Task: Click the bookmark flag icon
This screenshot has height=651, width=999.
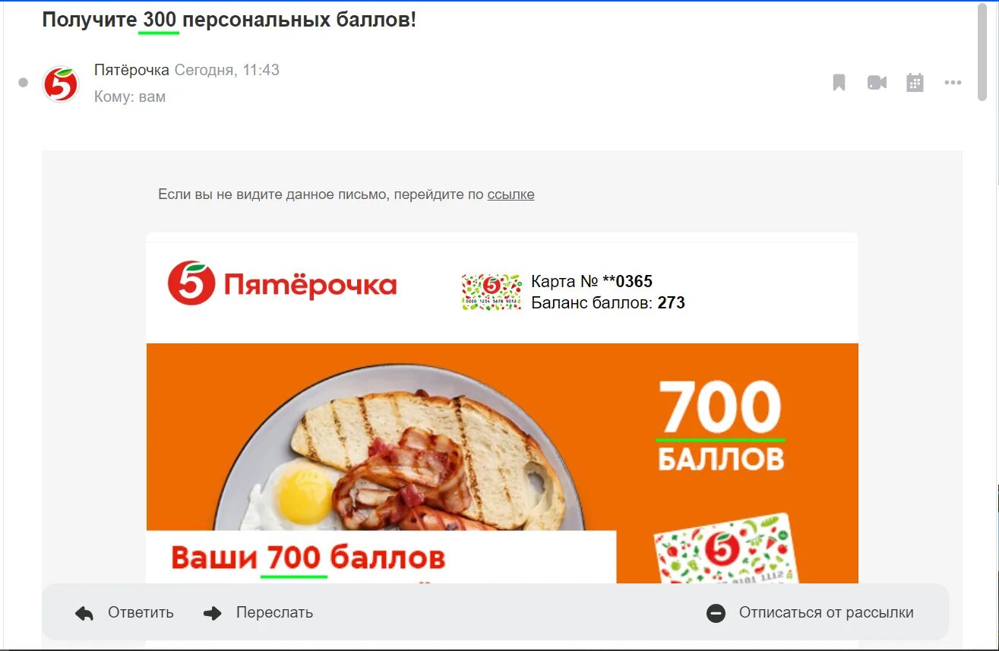Action: tap(839, 83)
